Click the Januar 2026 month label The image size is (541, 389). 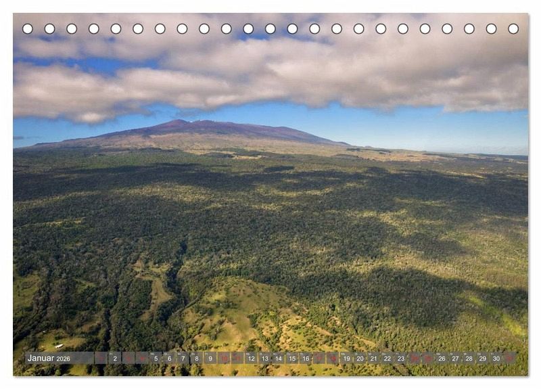(x=49, y=359)
